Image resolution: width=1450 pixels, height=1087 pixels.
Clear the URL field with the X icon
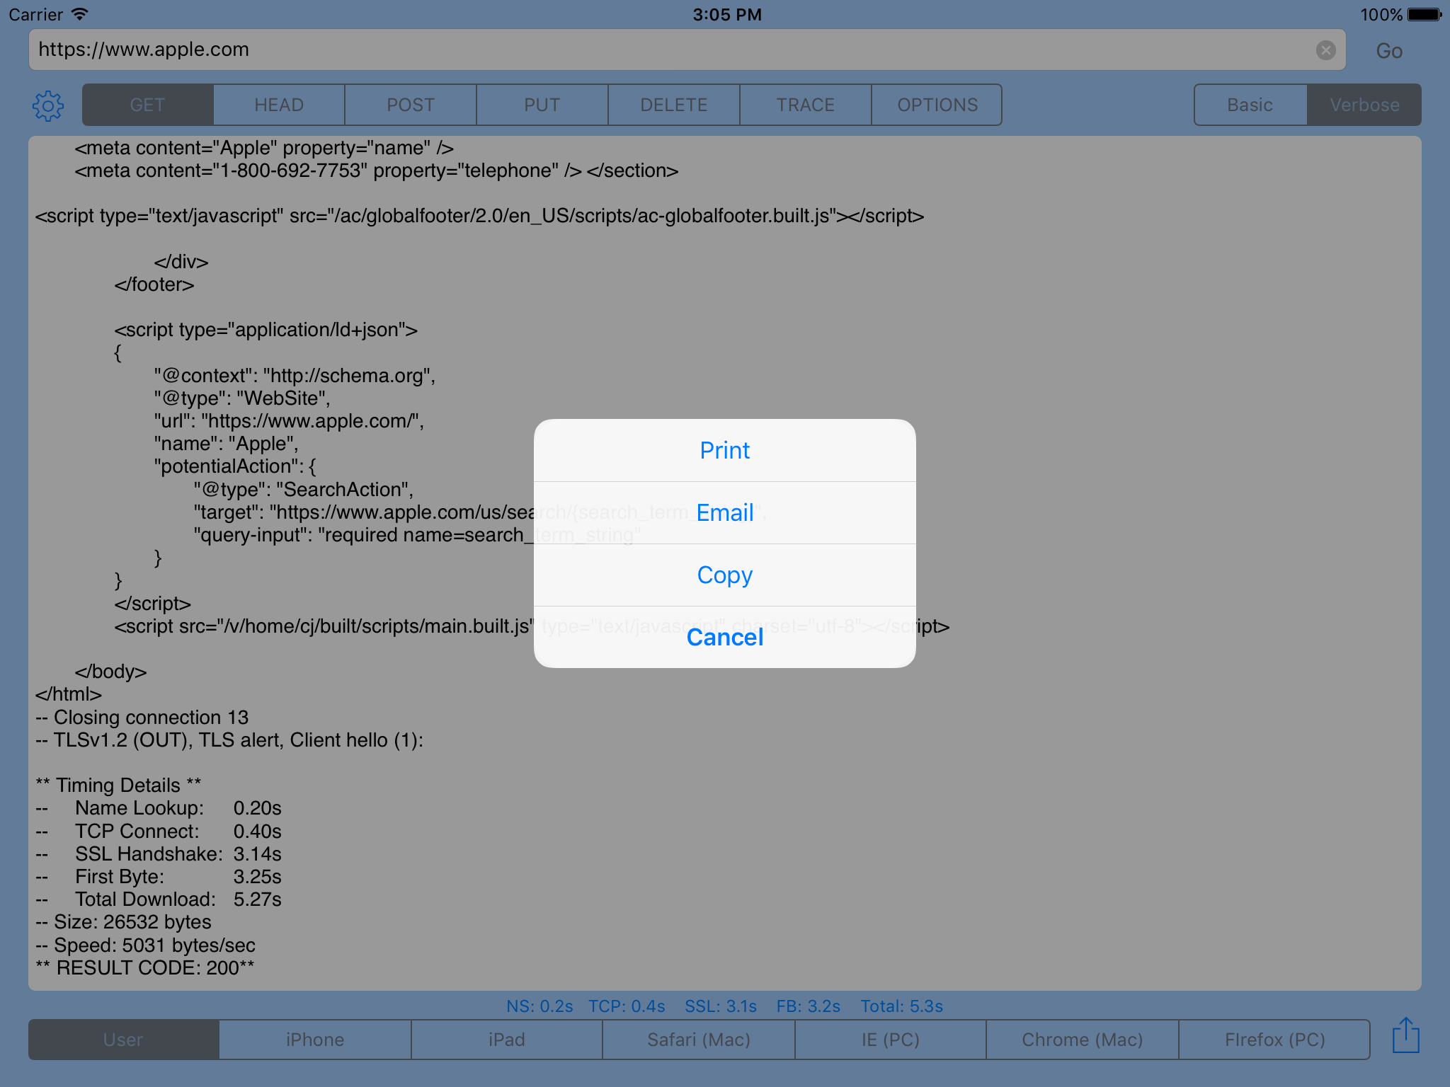click(1325, 50)
